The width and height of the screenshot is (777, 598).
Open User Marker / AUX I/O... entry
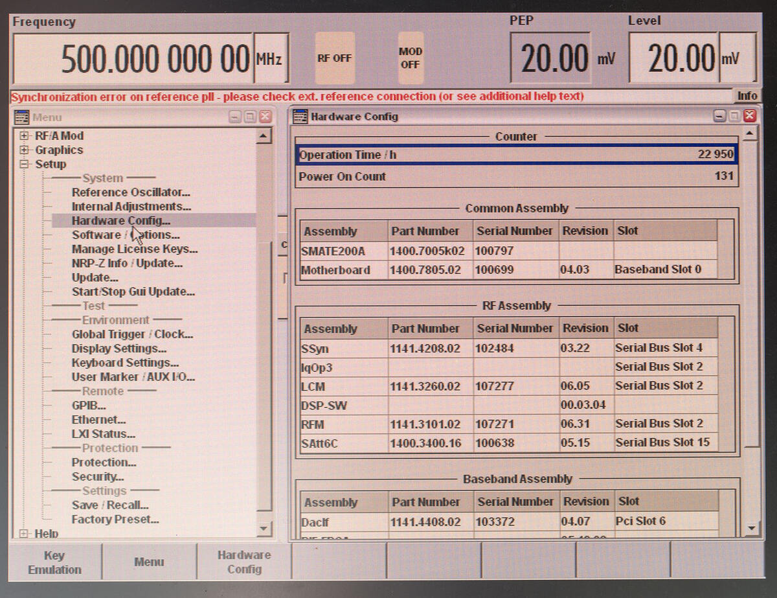(133, 377)
